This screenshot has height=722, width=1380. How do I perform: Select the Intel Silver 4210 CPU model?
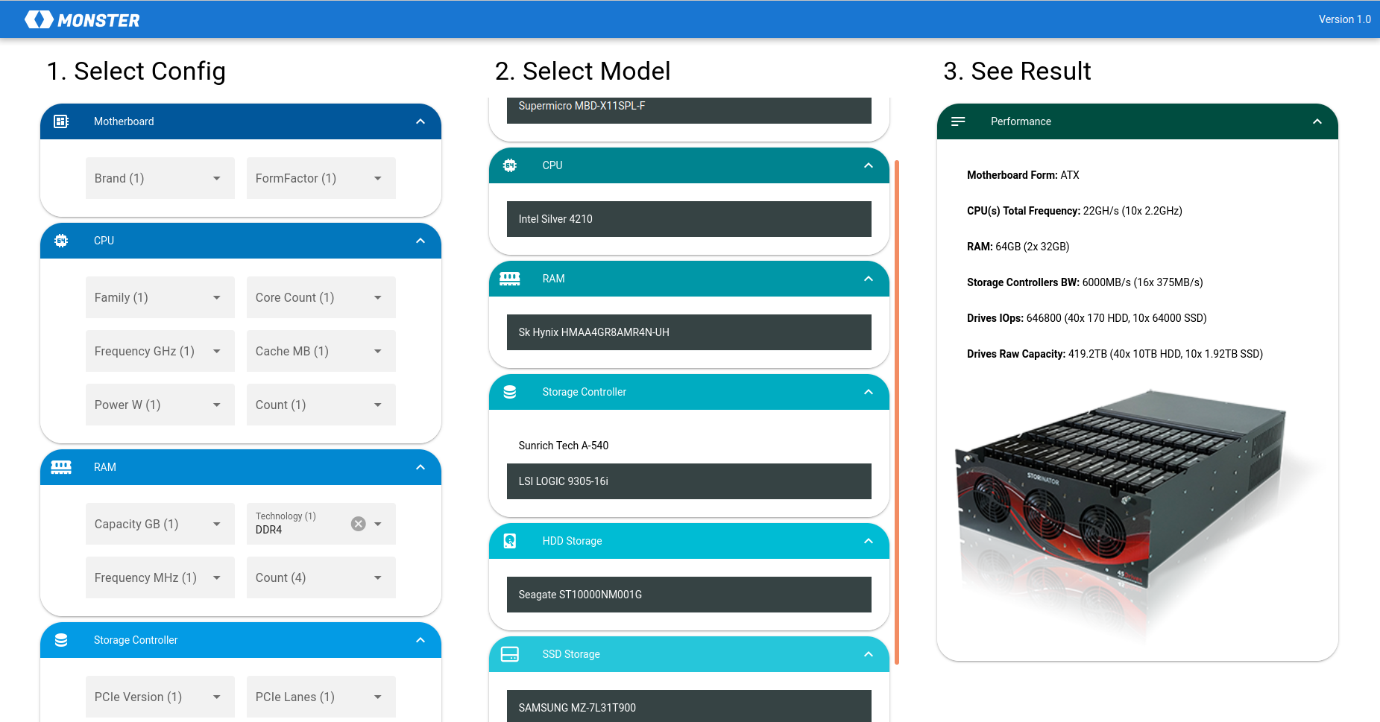(x=689, y=219)
